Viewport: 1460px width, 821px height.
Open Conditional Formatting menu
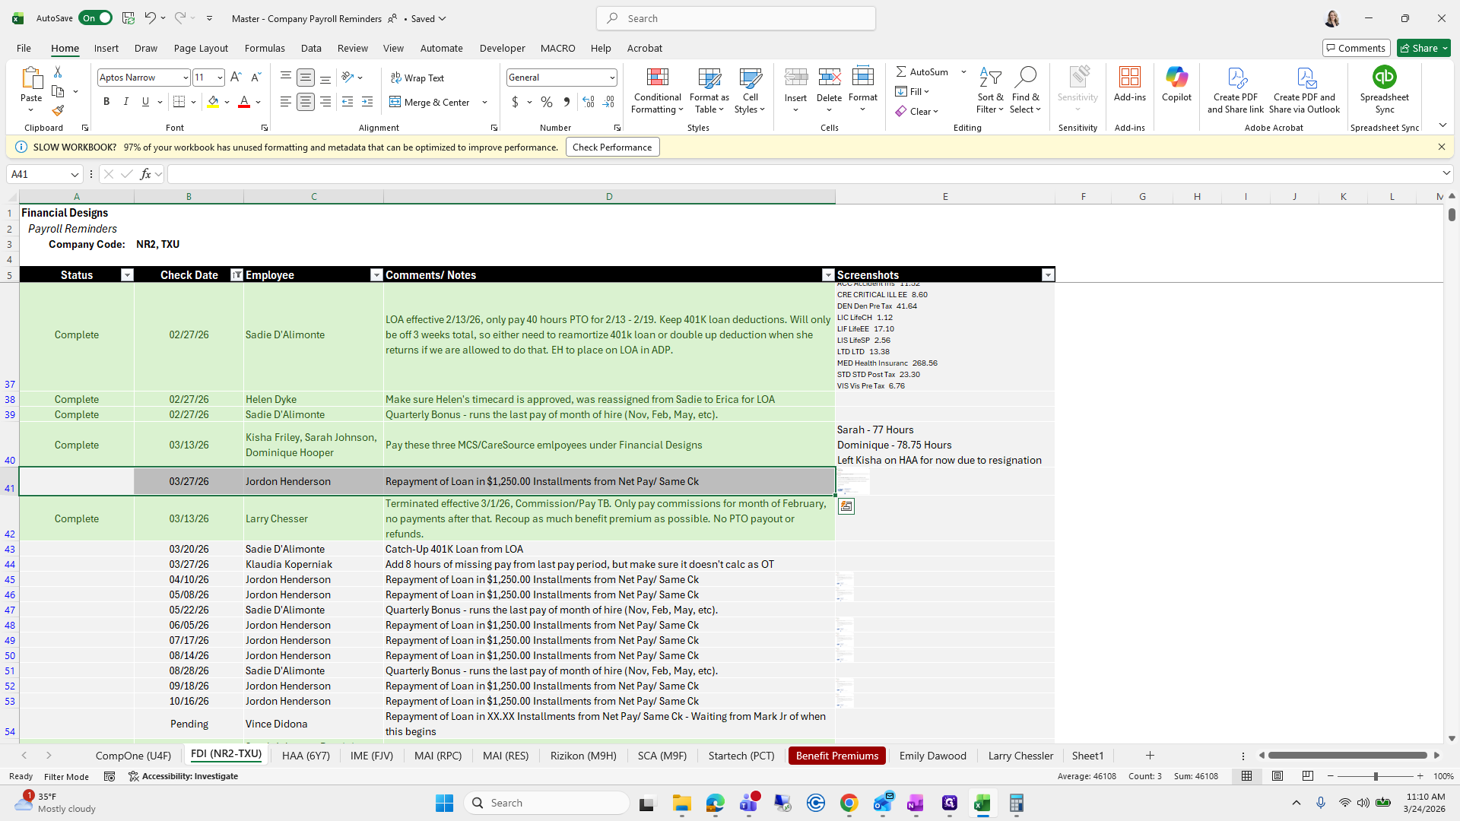pyautogui.click(x=657, y=91)
